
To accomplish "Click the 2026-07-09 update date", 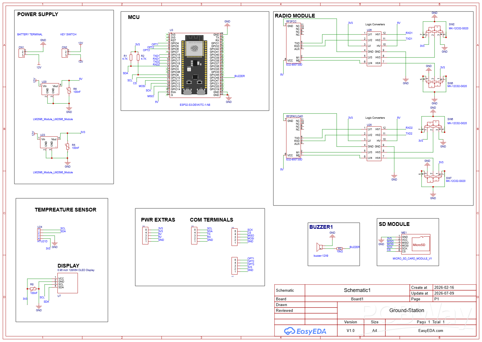I will coord(444,293).
